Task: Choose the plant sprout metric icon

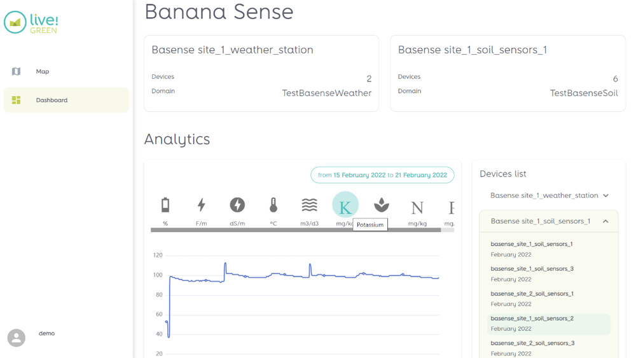Action: point(381,205)
